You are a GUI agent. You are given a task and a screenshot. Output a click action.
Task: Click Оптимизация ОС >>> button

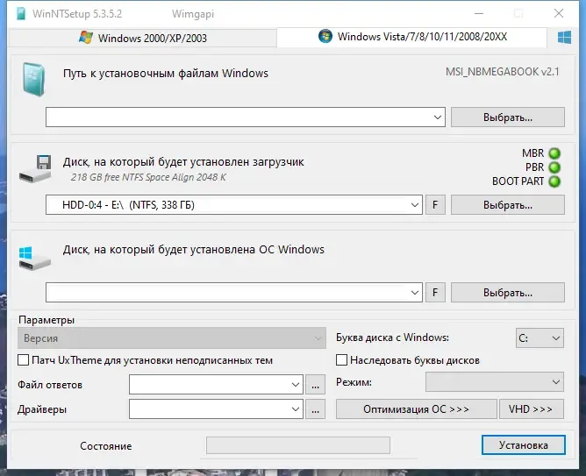417,409
